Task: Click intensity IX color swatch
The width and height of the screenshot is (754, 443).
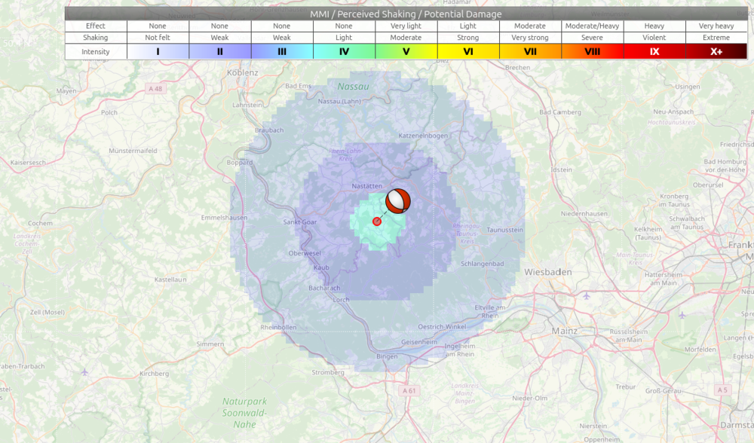Action: tap(654, 51)
